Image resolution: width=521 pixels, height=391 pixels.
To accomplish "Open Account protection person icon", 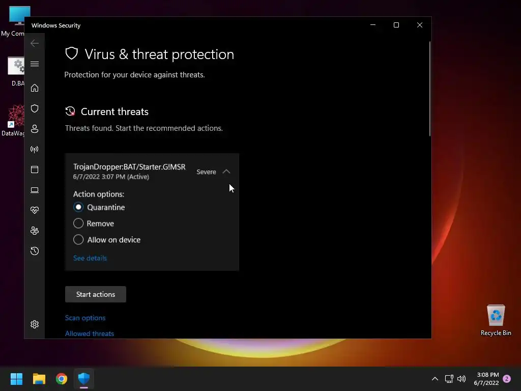I will point(35,129).
